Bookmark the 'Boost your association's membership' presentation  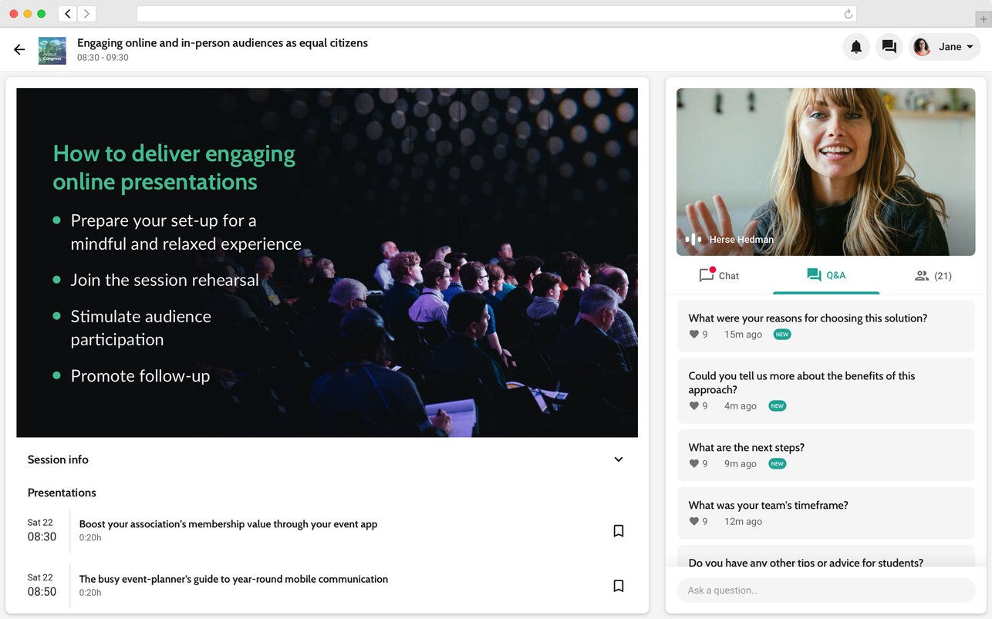coord(618,530)
